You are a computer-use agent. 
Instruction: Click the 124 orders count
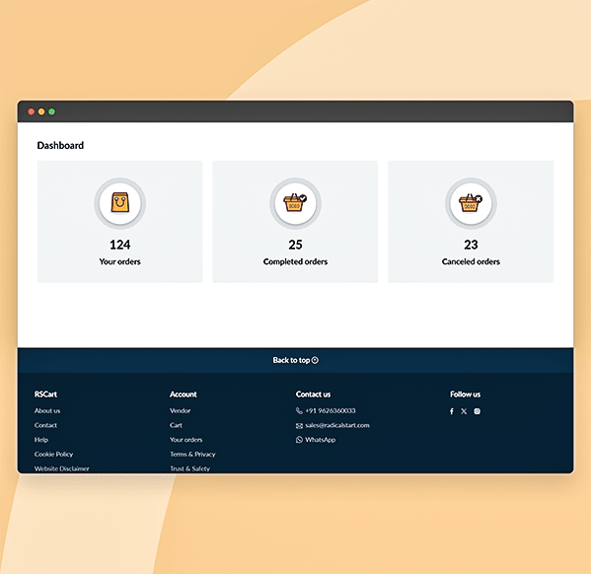119,245
